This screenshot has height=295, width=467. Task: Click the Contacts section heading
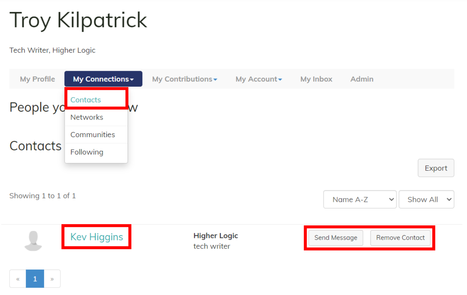pos(36,146)
